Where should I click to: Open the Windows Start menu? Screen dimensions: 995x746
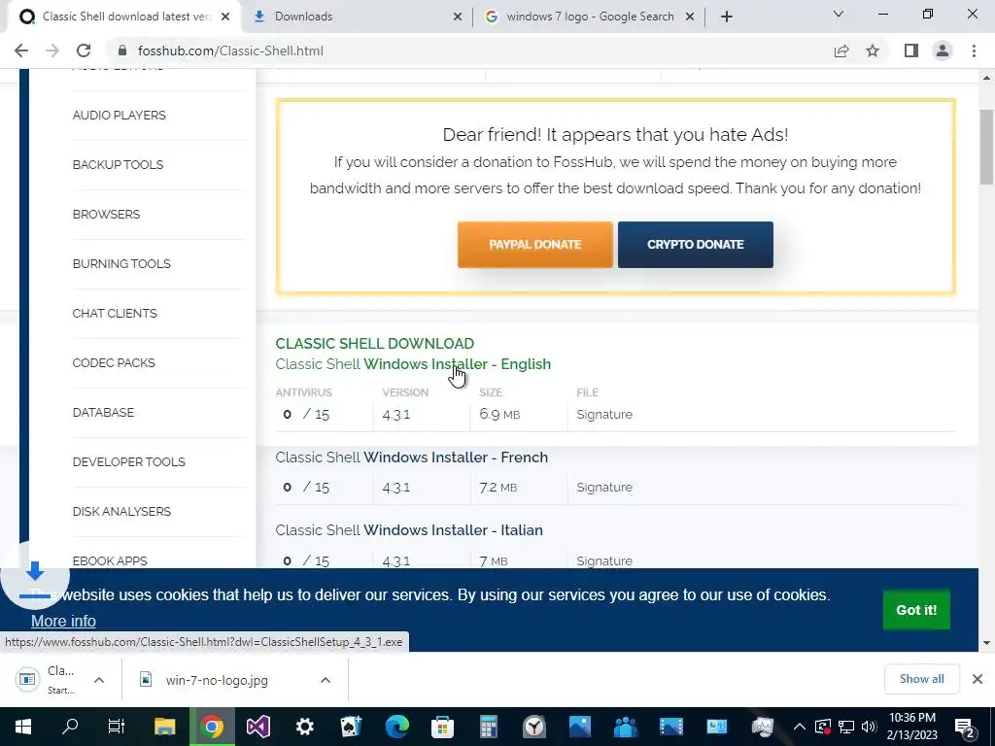tap(23, 727)
